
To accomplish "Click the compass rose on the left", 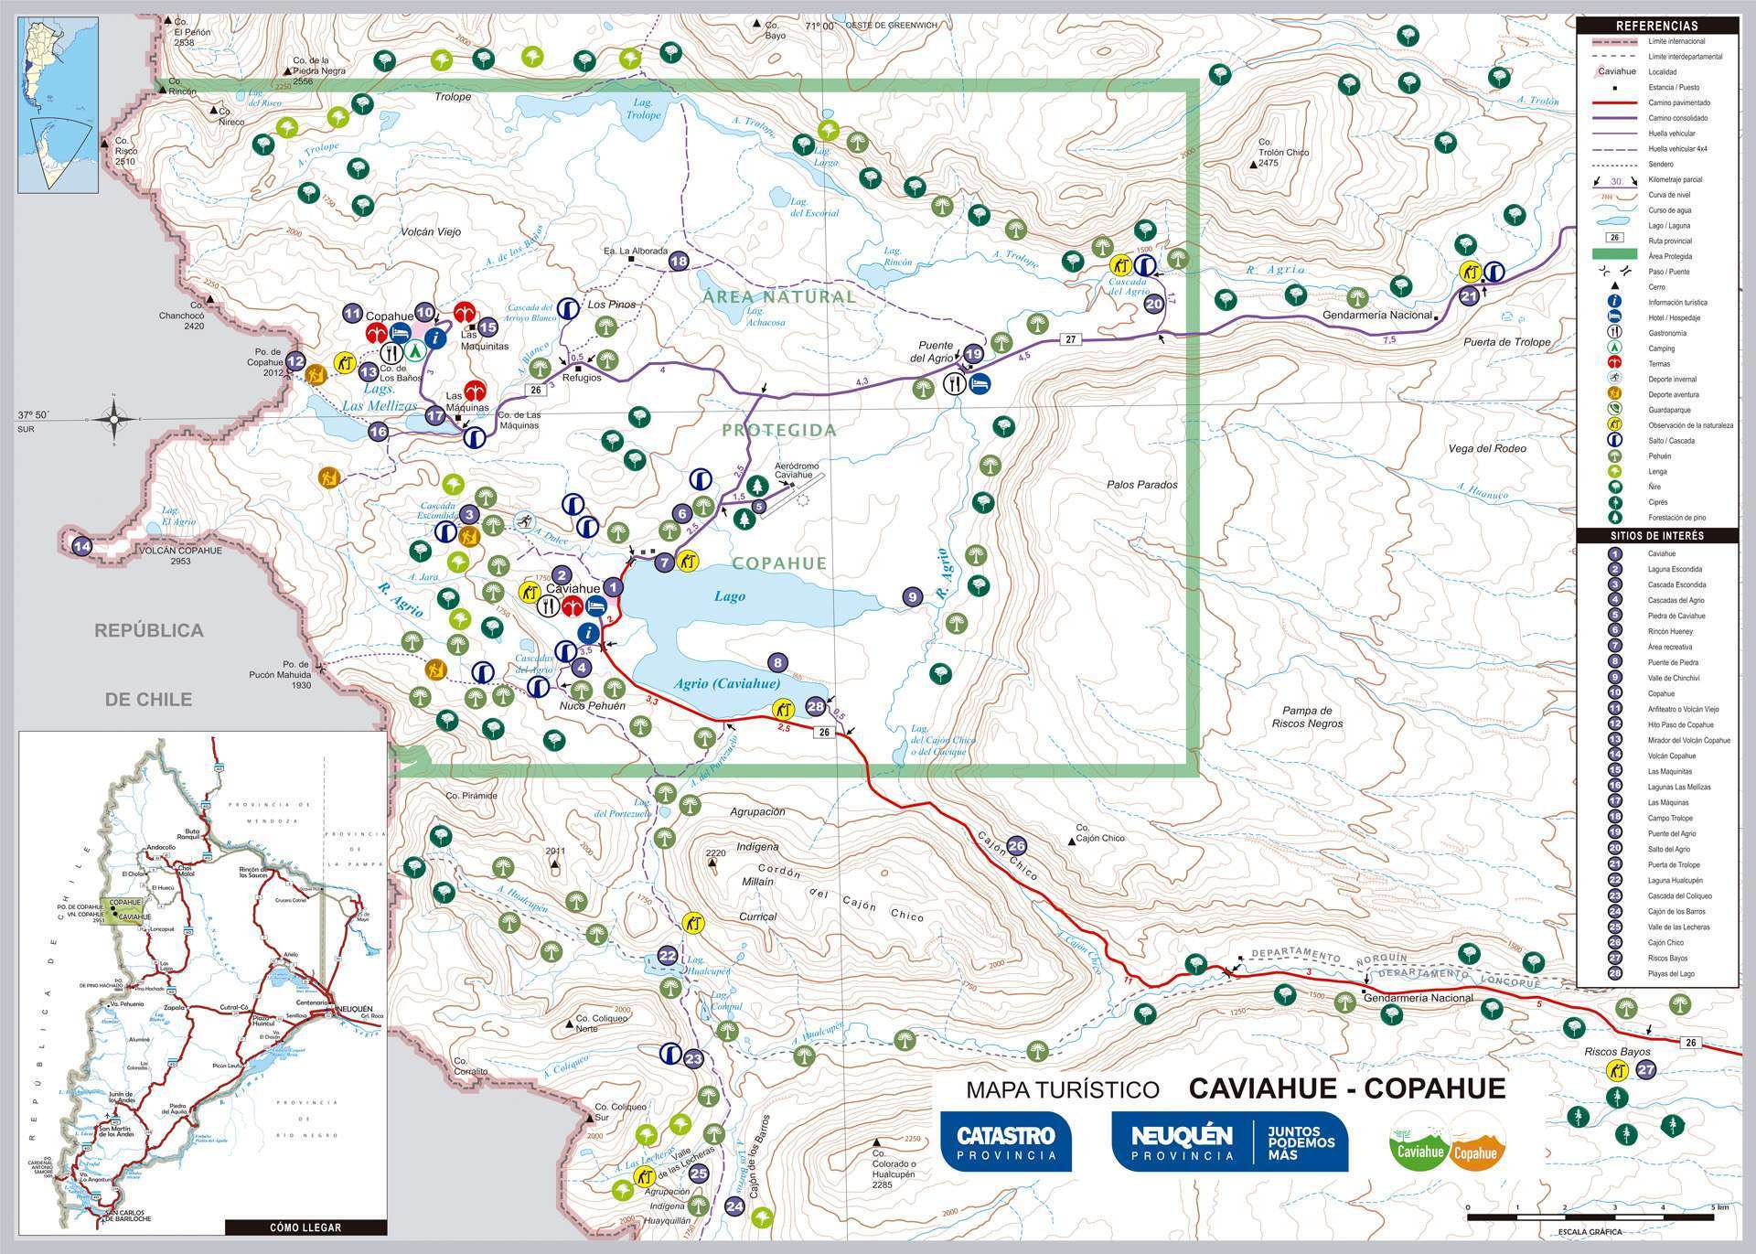I will click(x=113, y=420).
